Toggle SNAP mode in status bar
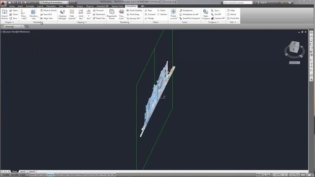This screenshot has width=315, height=177. click(38, 175)
